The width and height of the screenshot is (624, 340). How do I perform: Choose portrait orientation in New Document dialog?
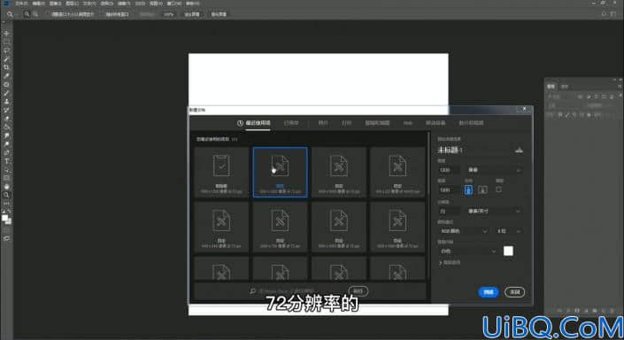468,189
